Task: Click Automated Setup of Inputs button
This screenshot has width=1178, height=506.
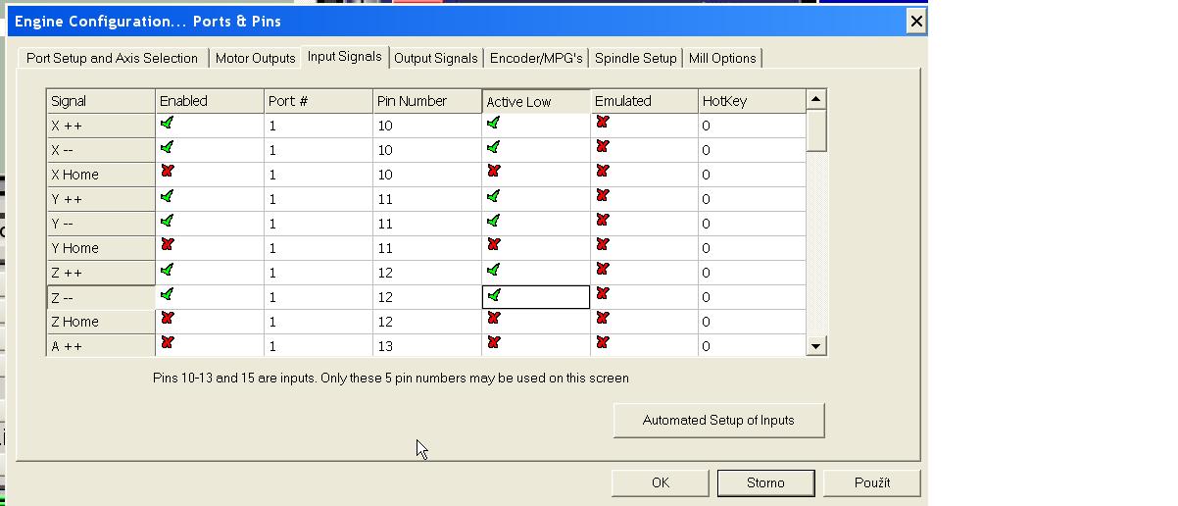Action: click(x=718, y=420)
